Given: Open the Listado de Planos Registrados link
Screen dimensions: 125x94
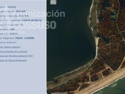Looking at the screenshot, I should (13, 60).
